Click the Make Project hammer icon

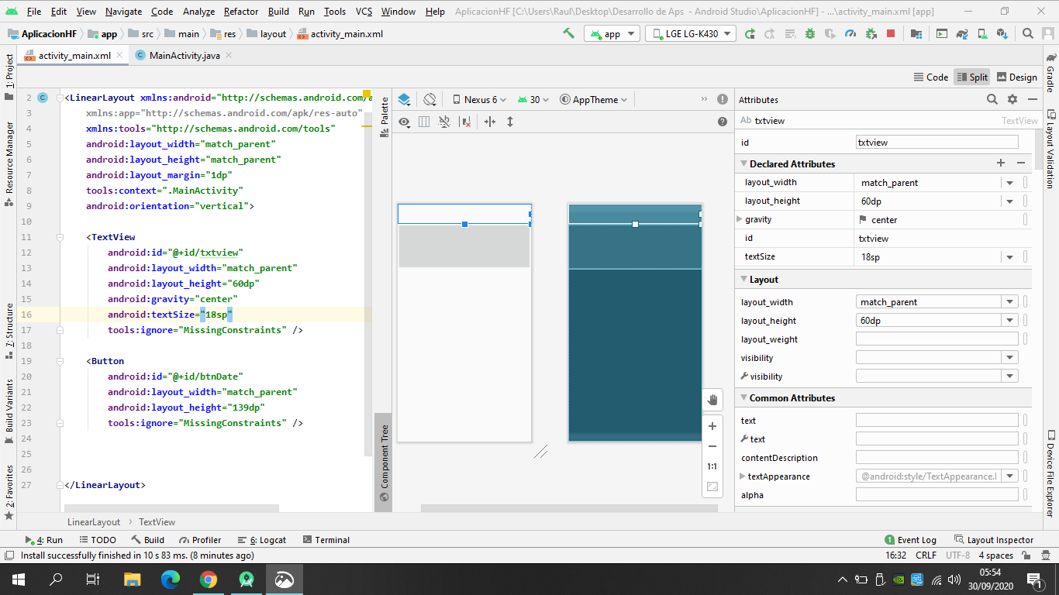coord(569,33)
